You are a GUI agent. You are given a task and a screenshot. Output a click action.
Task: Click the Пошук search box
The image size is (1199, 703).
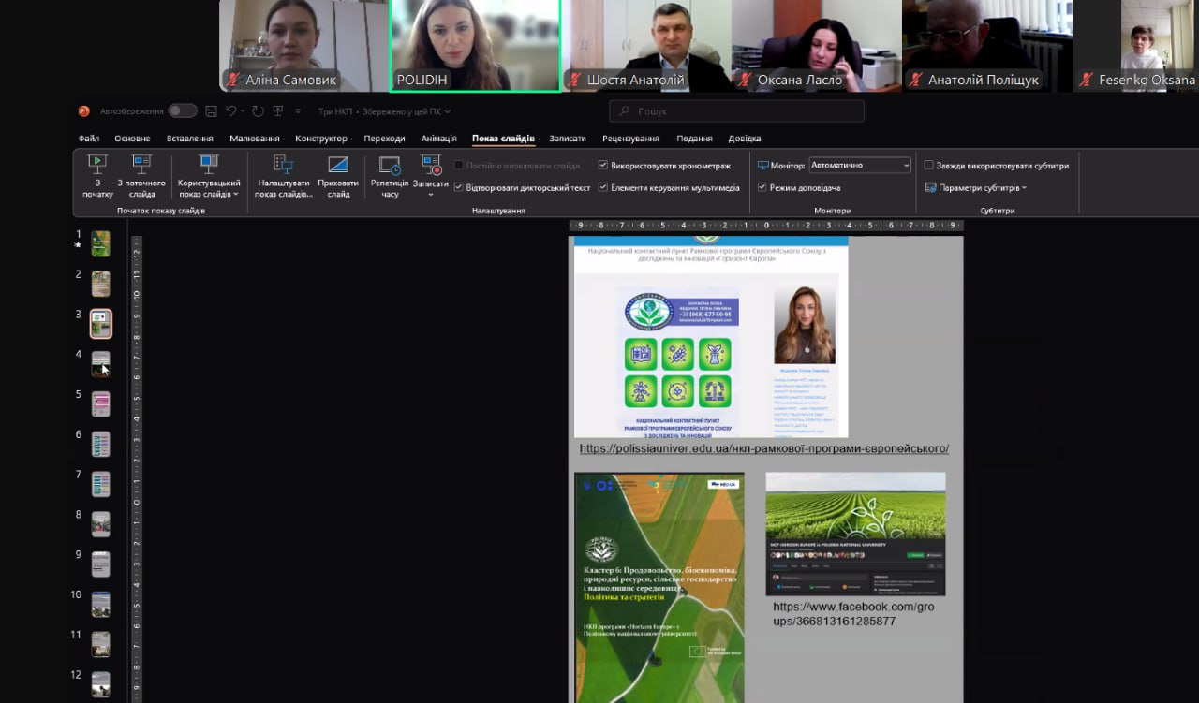click(736, 111)
